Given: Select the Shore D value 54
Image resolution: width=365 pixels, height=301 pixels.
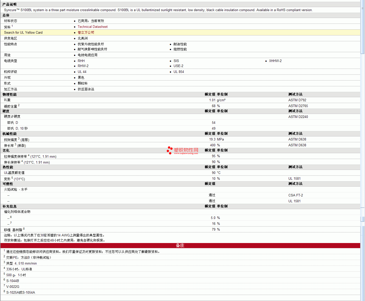Looking at the screenshot, I should [x=214, y=123].
